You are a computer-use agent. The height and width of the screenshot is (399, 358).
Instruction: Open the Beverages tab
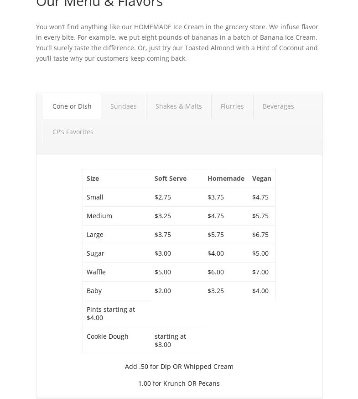coord(278,106)
